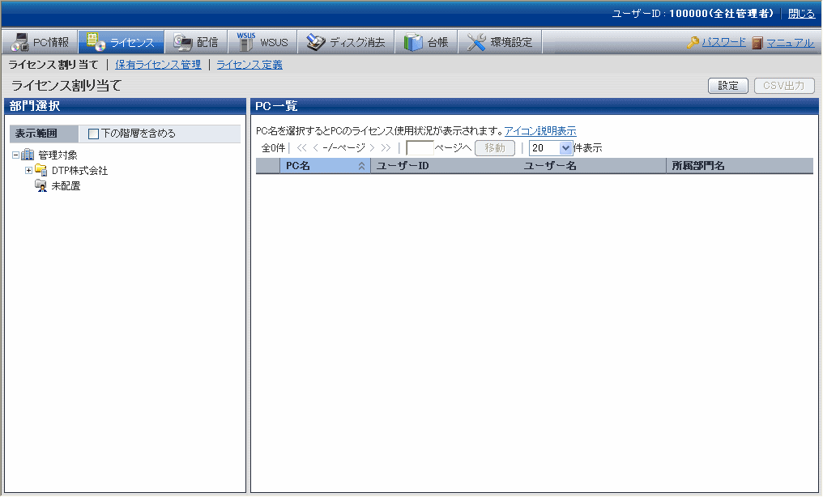This screenshot has width=823, height=497.
Task: Click the パスワード link
Action: pos(724,42)
